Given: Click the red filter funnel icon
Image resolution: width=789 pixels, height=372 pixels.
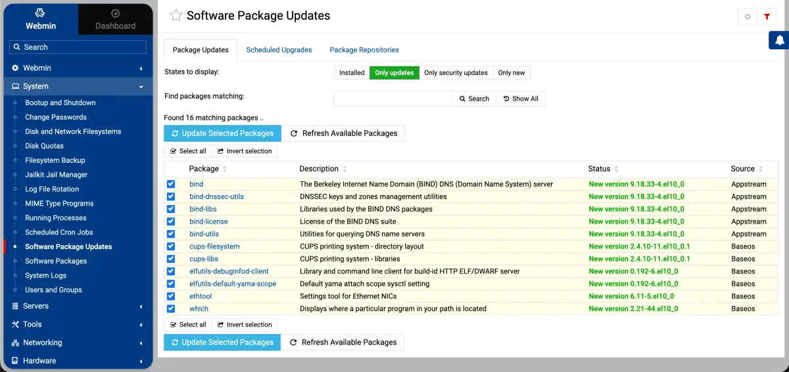Looking at the screenshot, I should click(767, 17).
